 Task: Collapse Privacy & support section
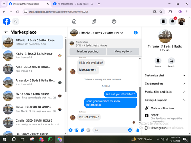click(x=165, y=100)
